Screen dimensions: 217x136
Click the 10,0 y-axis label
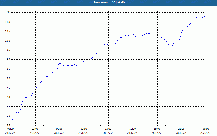click(x=8, y=41)
